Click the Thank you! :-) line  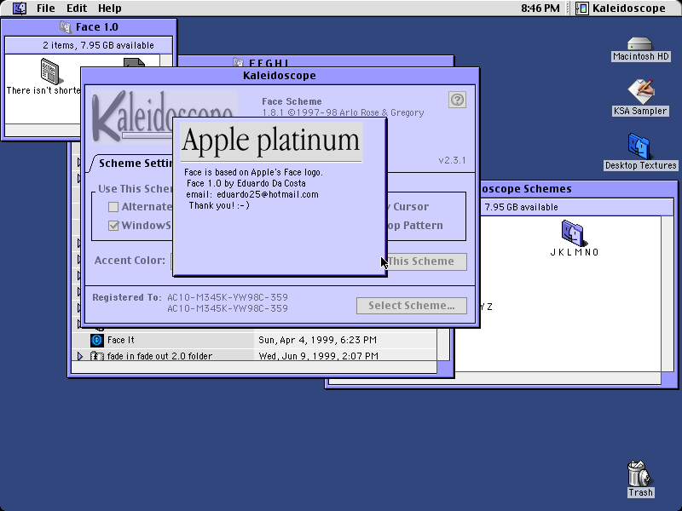coord(219,205)
